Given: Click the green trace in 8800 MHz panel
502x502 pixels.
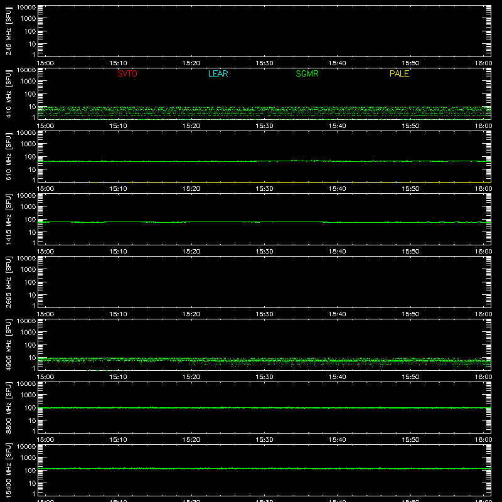Looking at the screenshot, I should point(264,408).
